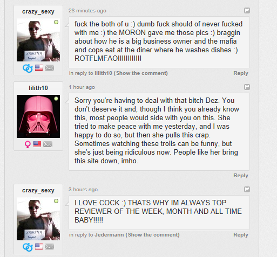
Task: Expand Show the comment for Jedermann reply
Action: [152, 235]
